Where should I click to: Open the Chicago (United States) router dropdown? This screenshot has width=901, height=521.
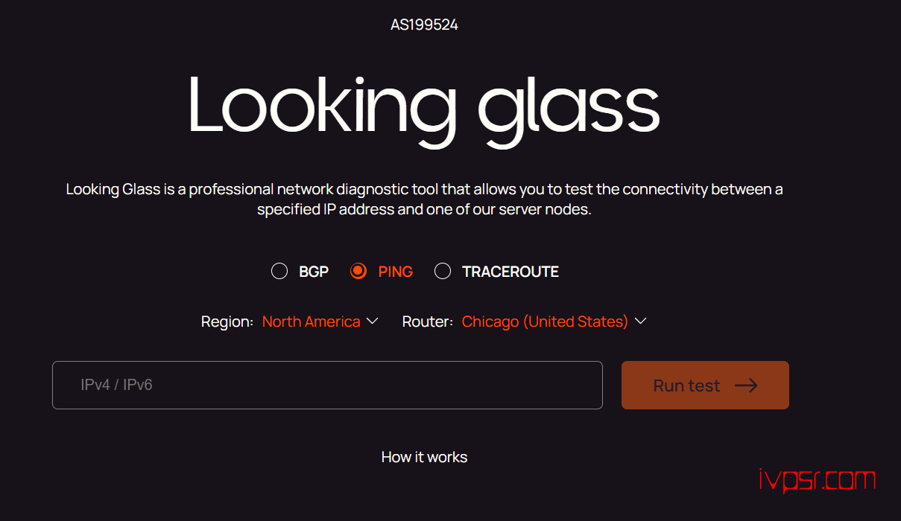tap(554, 322)
